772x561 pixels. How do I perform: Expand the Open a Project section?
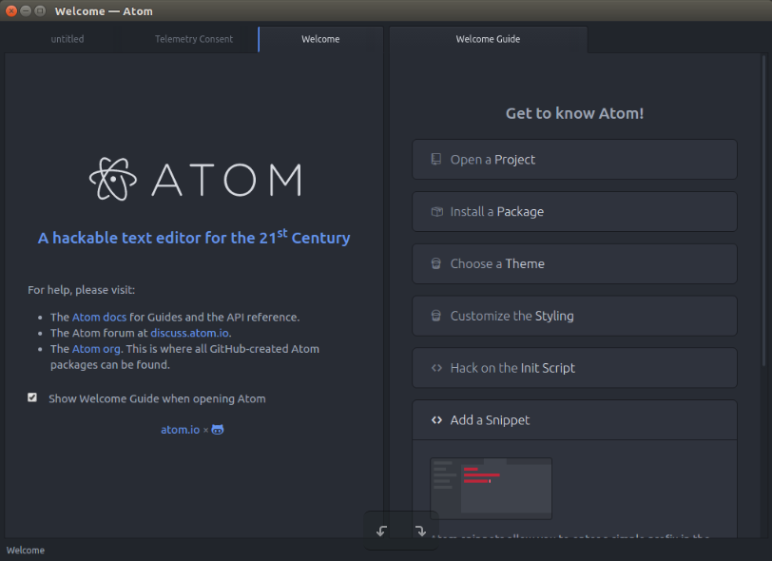(x=574, y=160)
